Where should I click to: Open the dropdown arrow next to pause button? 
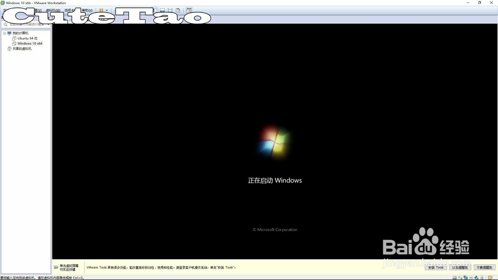[x=107, y=10]
